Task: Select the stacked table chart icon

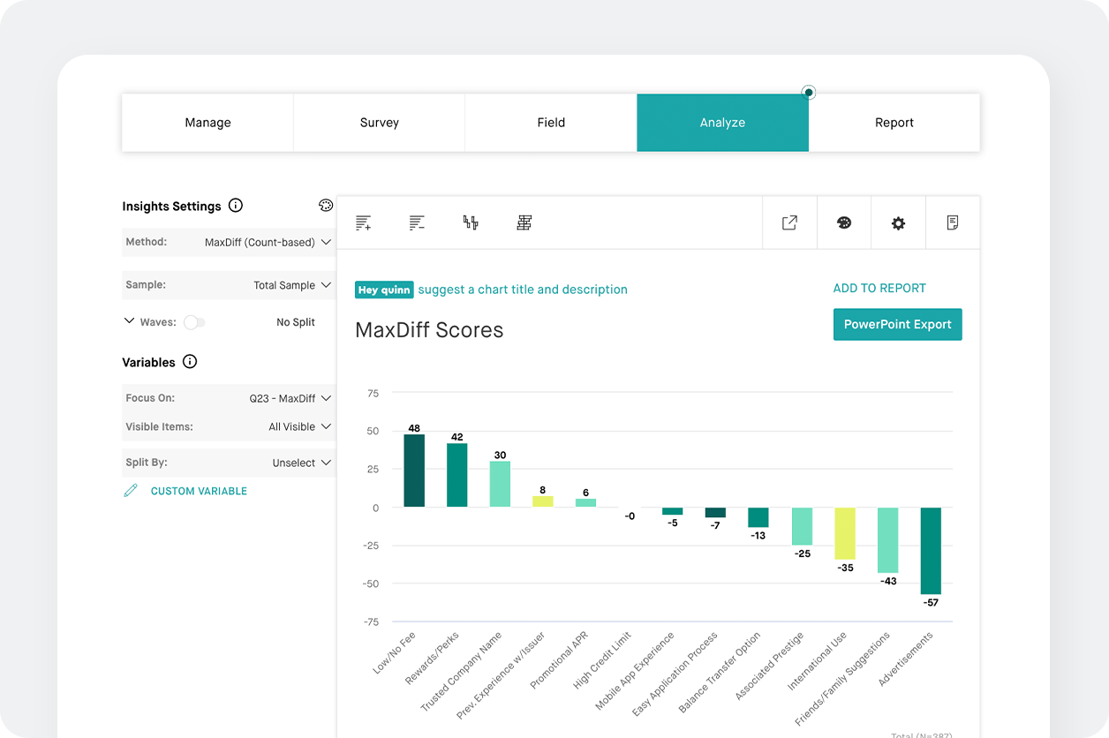Action: (524, 222)
